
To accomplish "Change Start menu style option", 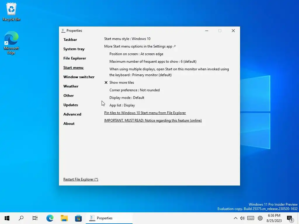I will click(x=127, y=39).
